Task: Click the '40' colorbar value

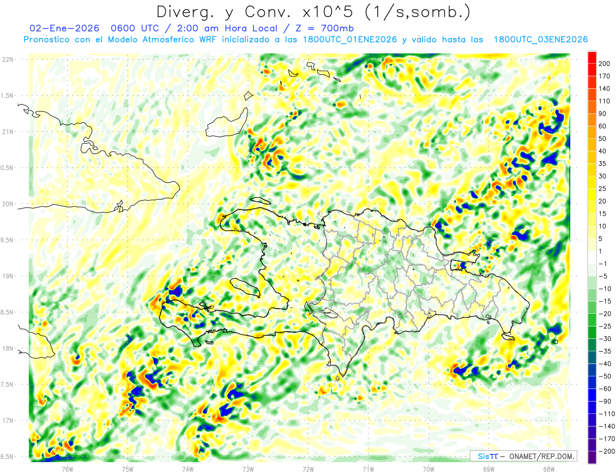Action: point(603,151)
